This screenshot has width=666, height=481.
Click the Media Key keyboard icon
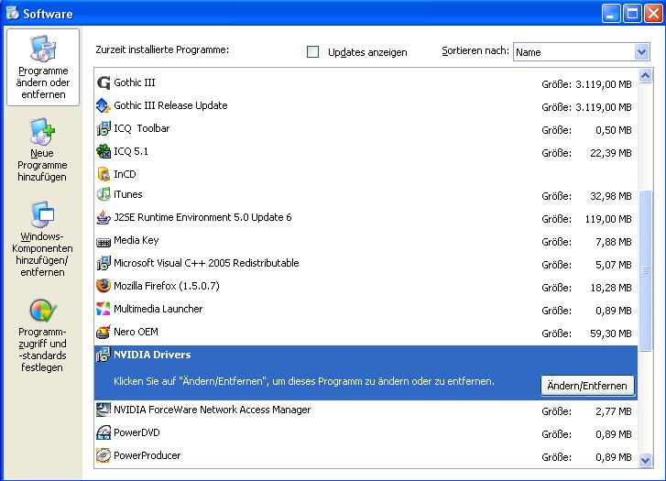104,242
